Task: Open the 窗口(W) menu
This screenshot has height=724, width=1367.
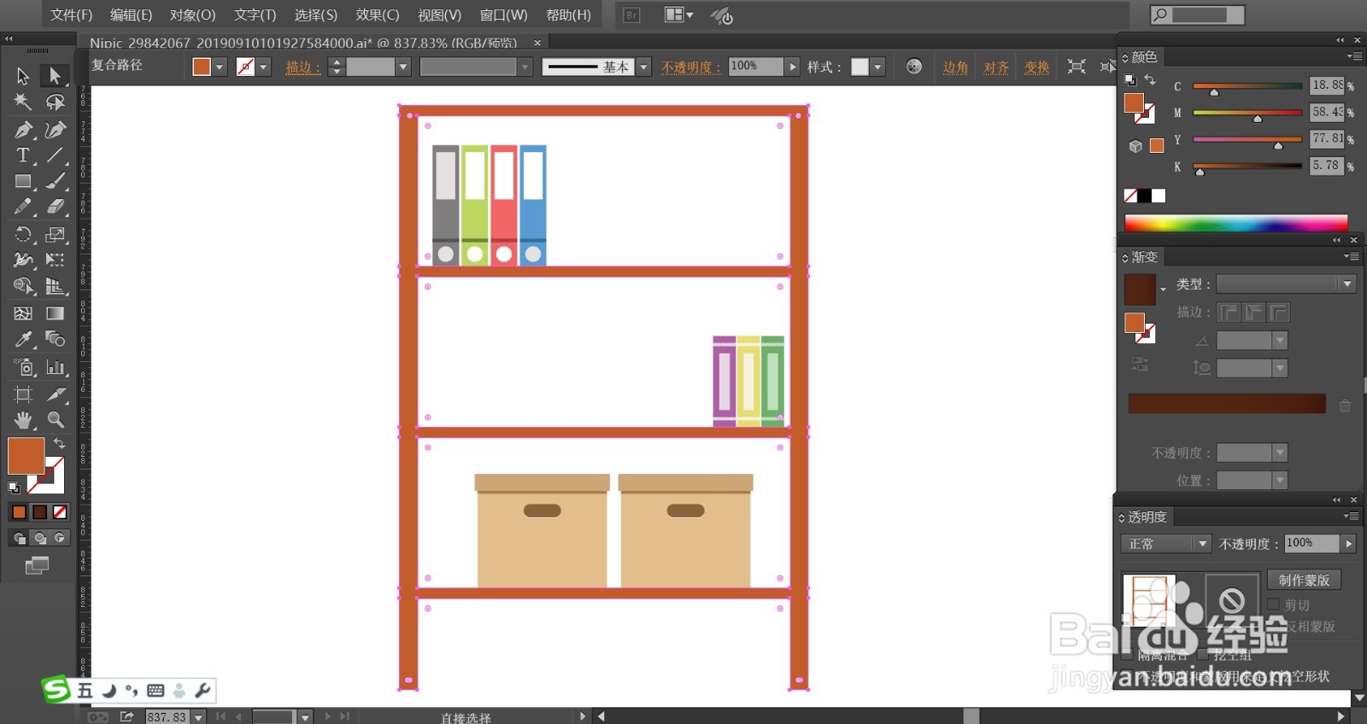Action: [x=503, y=15]
